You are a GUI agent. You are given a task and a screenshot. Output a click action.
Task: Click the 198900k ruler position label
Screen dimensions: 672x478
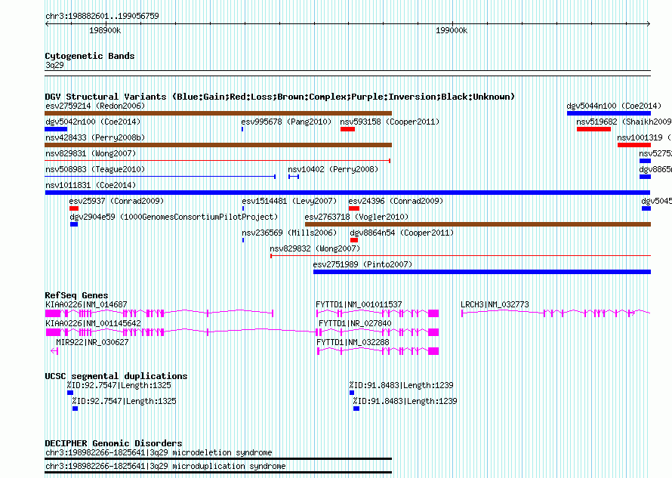pos(105,30)
